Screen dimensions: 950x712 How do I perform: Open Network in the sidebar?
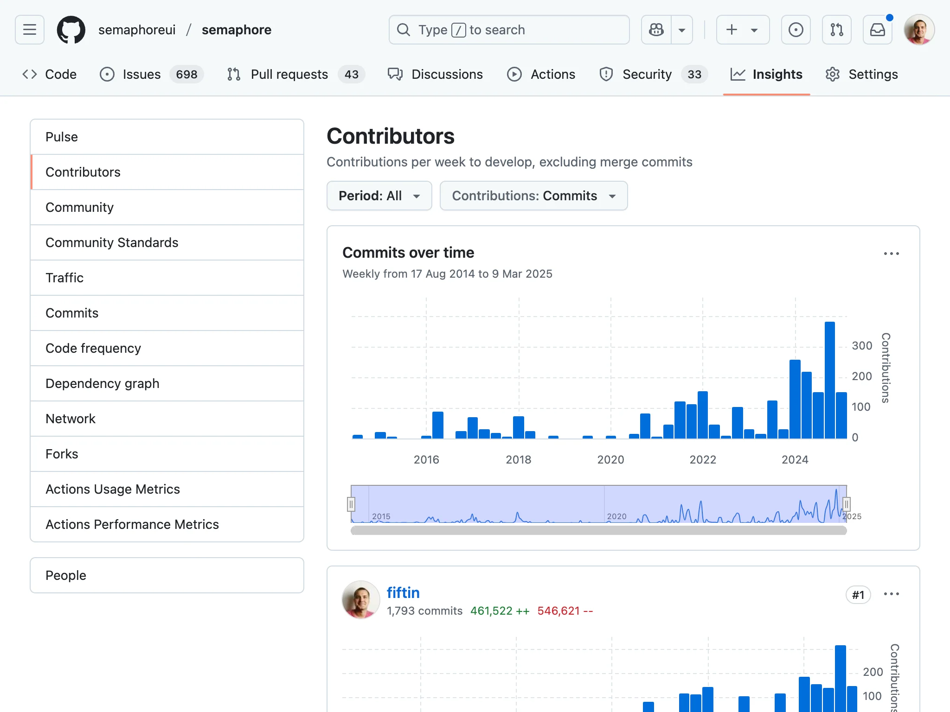(167, 419)
